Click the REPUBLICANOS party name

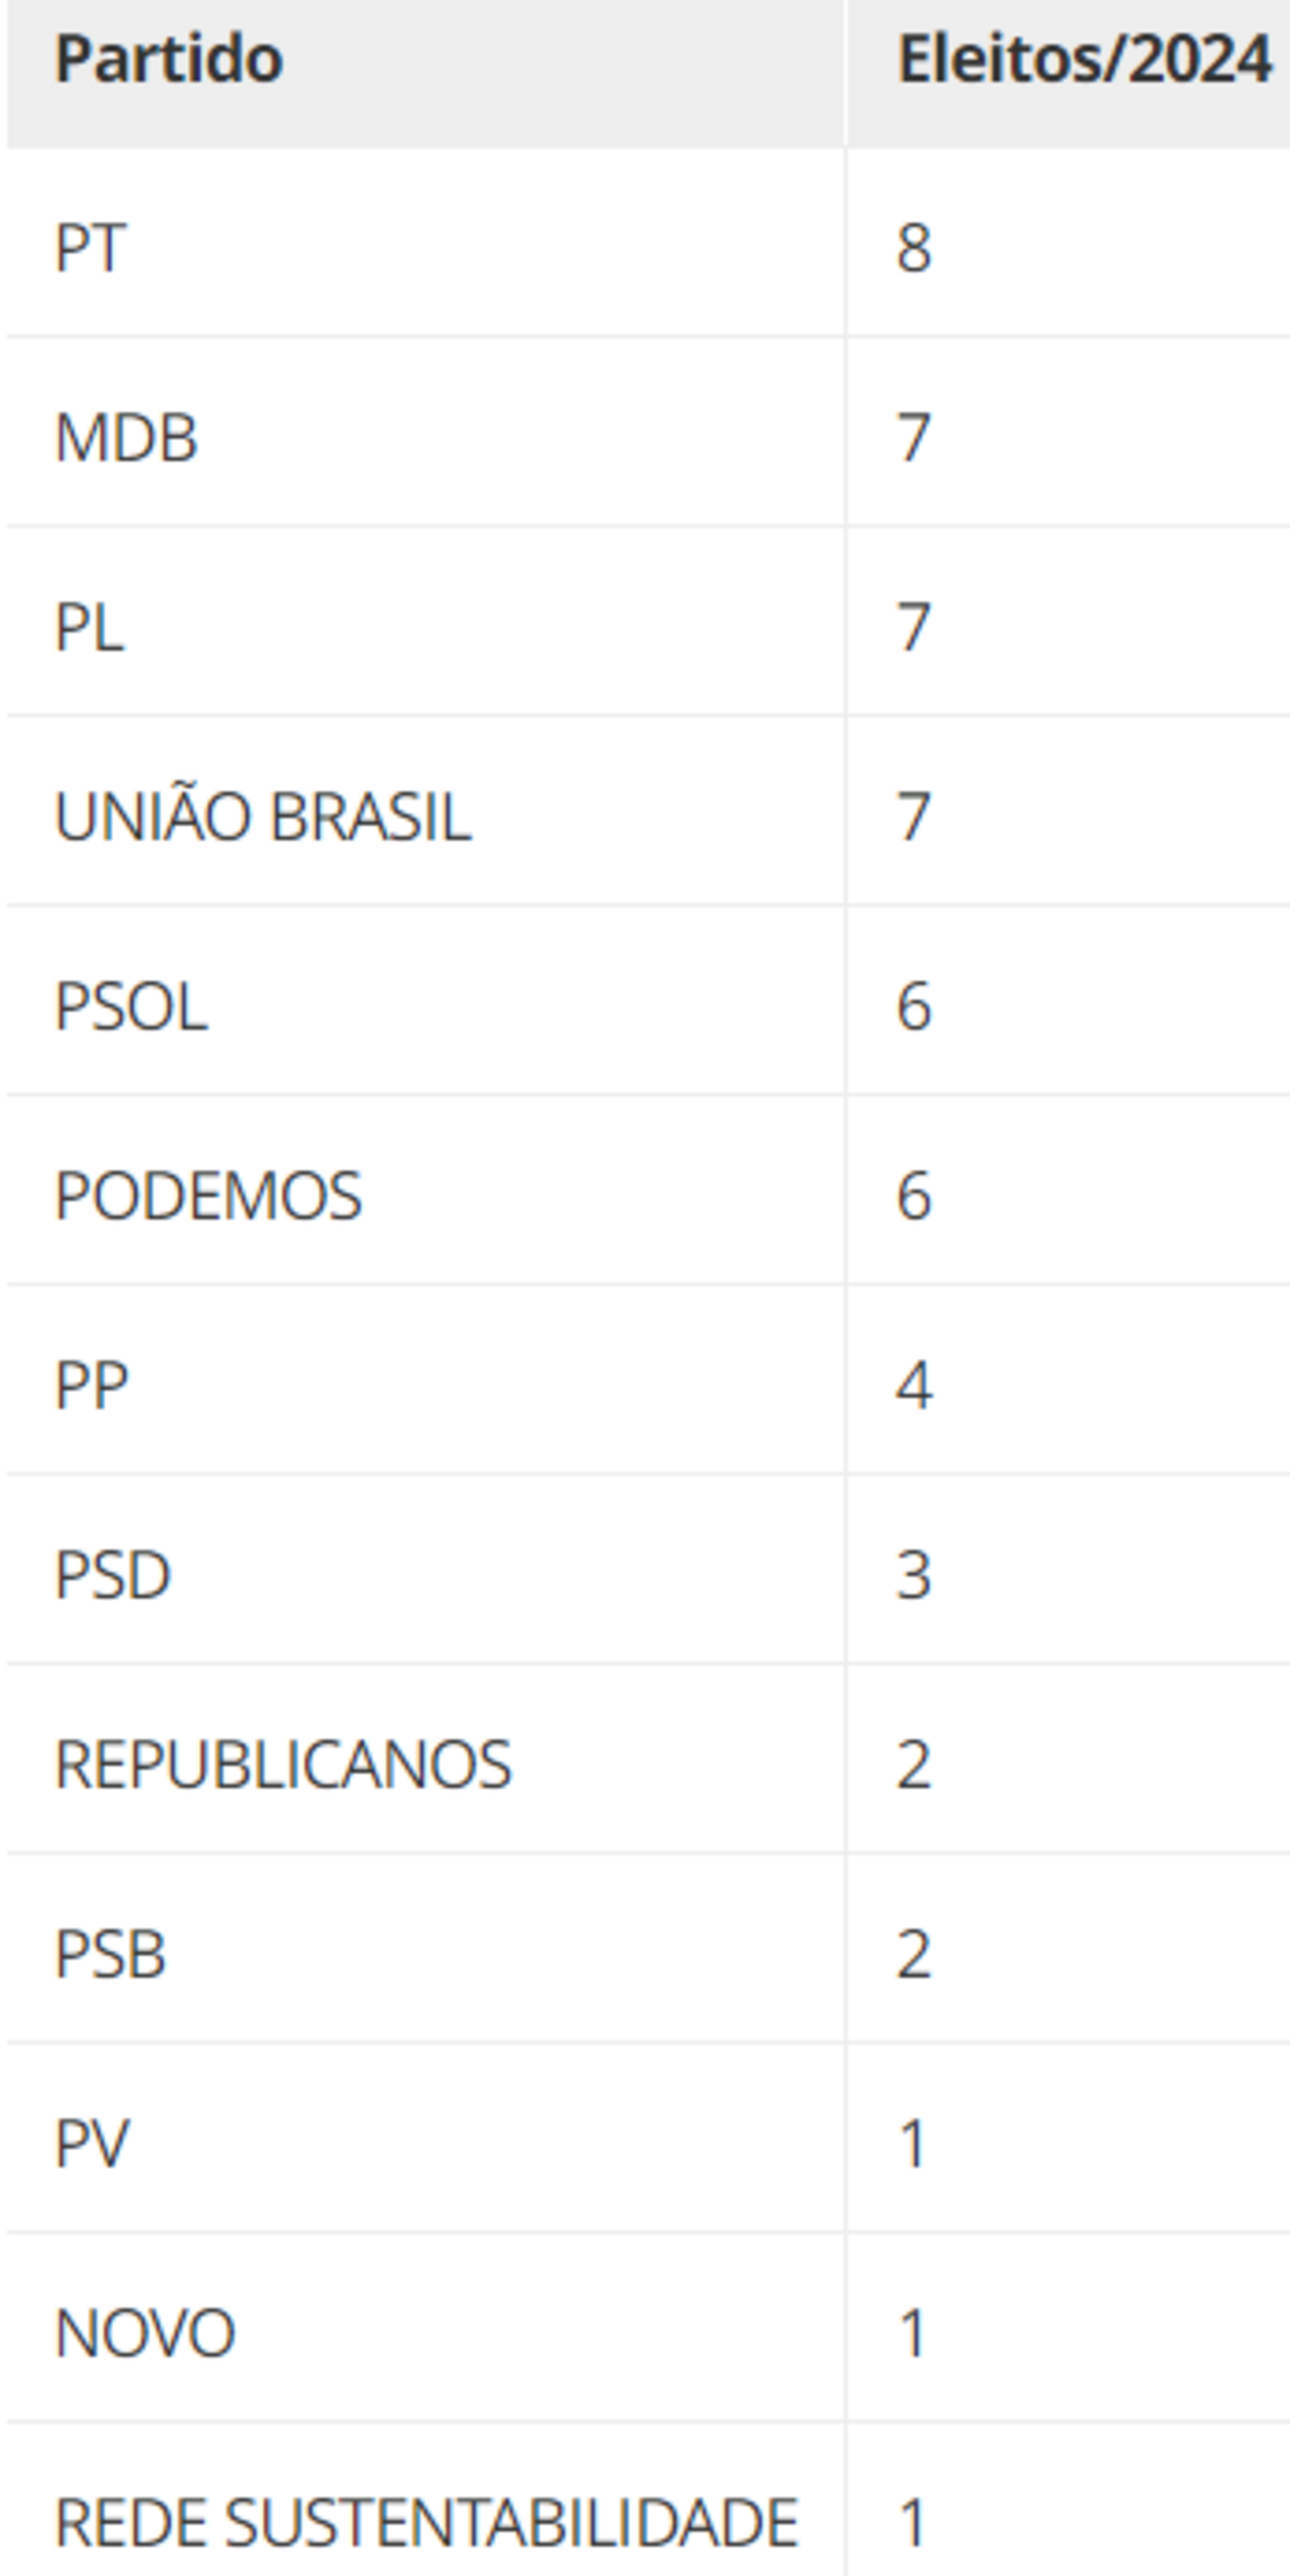point(283,1765)
